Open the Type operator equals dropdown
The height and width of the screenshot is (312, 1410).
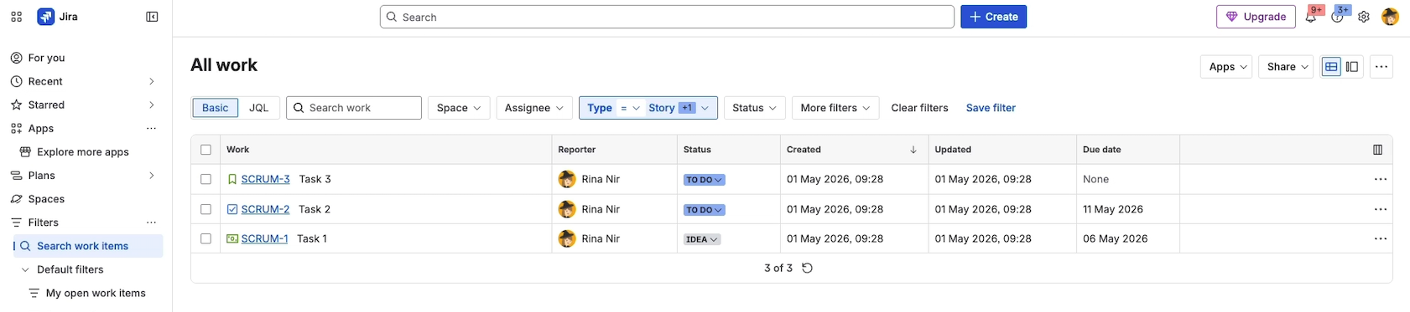[630, 108]
